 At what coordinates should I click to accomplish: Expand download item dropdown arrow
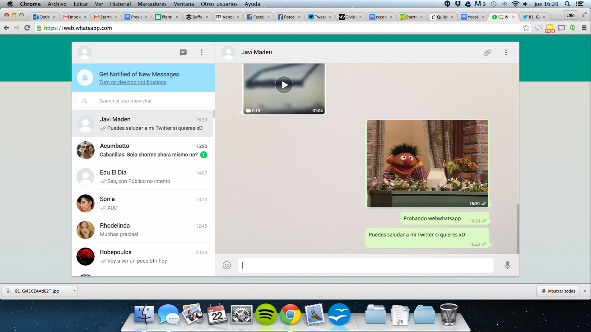tap(75, 291)
